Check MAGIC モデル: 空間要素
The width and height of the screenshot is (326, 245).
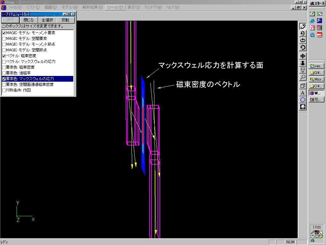tap(4, 39)
